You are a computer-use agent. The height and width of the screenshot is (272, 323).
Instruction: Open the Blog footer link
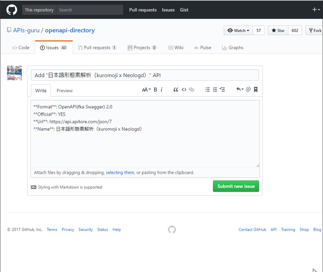317,230
